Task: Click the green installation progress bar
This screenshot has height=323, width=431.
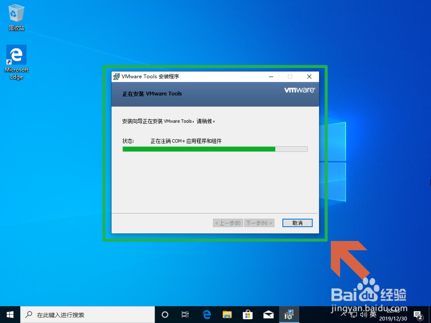Action: pos(215,149)
